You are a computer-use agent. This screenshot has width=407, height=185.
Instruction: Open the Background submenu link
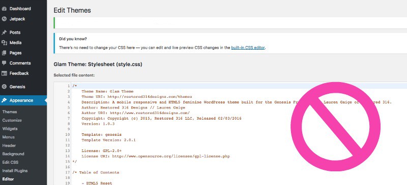(x=13, y=154)
